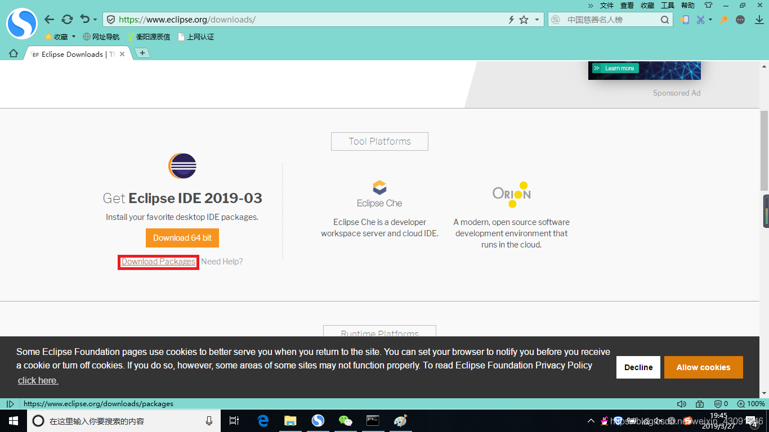This screenshot has height=432, width=769.
Task: Open File Explorer from the taskbar
Action: pos(290,421)
